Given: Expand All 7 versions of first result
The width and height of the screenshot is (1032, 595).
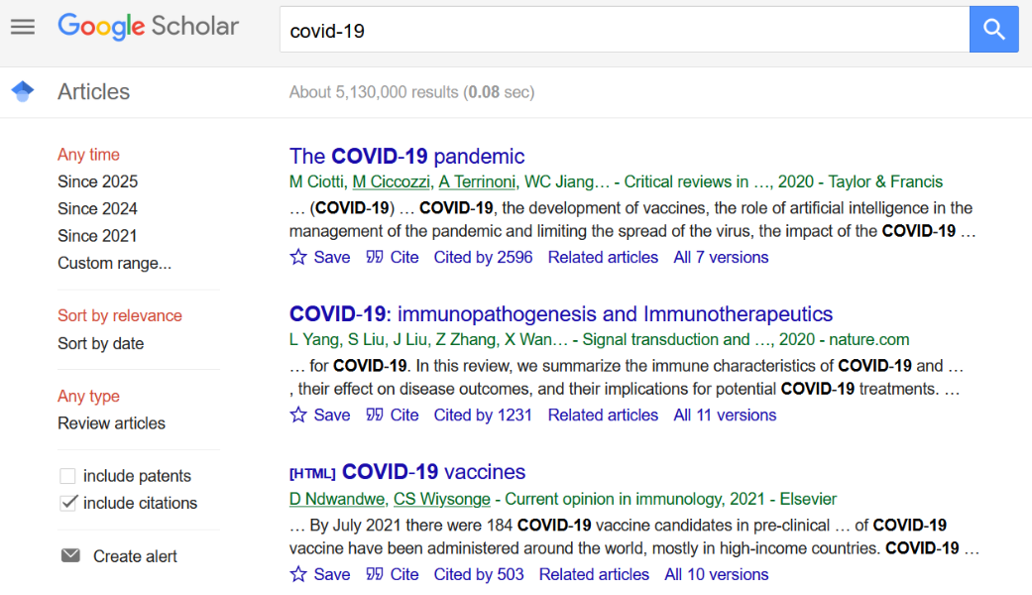Looking at the screenshot, I should click(x=721, y=257).
